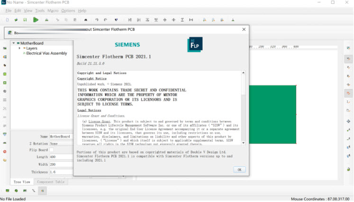Open the Options menu

pyautogui.click(x=68, y=10)
